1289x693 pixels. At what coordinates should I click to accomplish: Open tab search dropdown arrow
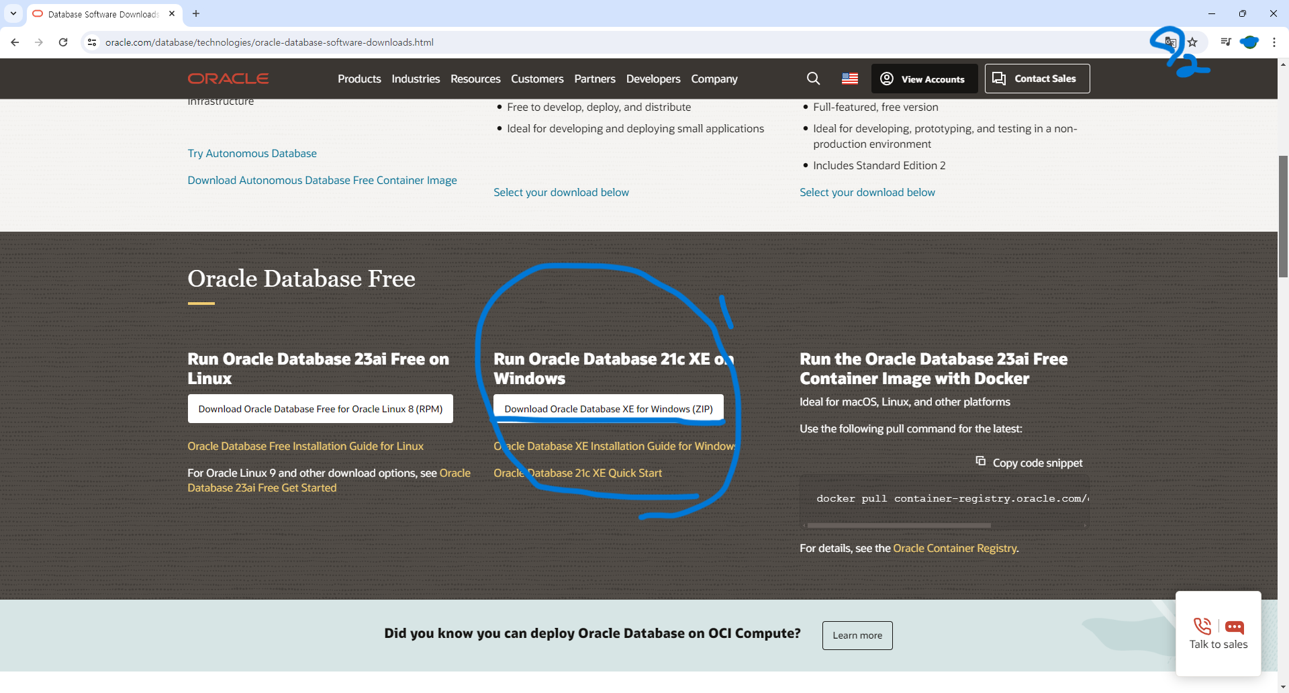(13, 13)
